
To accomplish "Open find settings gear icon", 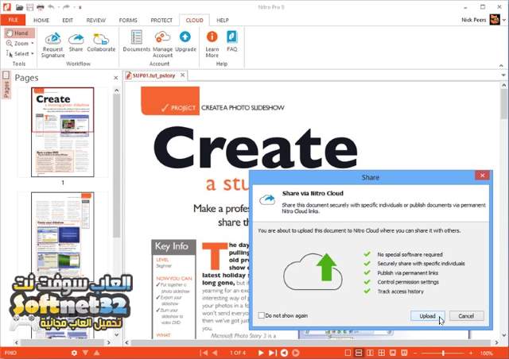I will (x=74, y=353).
